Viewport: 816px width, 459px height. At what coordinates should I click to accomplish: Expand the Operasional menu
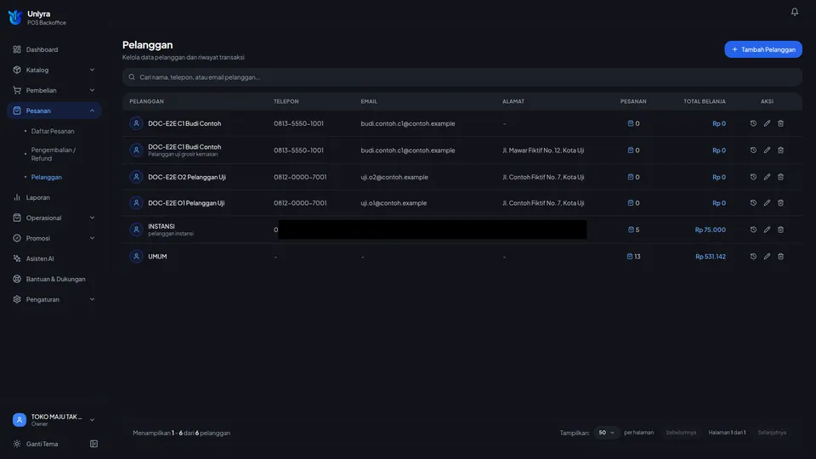coord(54,218)
